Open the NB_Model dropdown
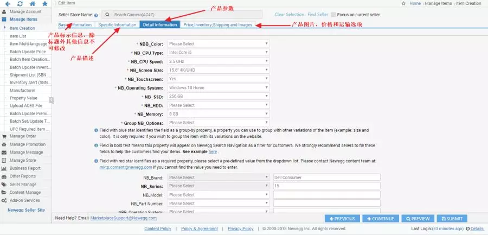The width and height of the screenshot is (488, 235). tap(218, 195)
